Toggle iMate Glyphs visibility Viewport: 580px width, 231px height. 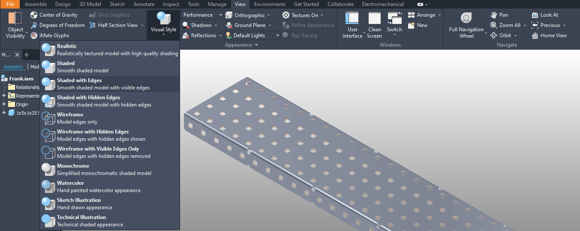tap(50, 36)
